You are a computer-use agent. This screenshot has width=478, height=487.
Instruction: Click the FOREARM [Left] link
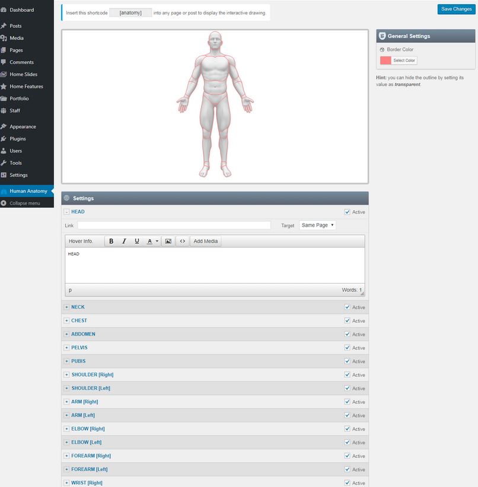tap(90, 469)
